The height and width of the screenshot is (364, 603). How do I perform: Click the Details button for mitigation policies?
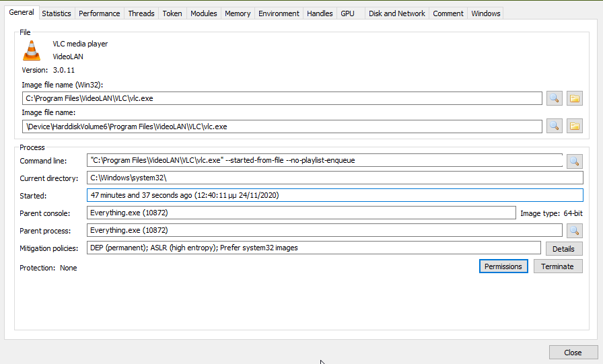click(564, 249)
